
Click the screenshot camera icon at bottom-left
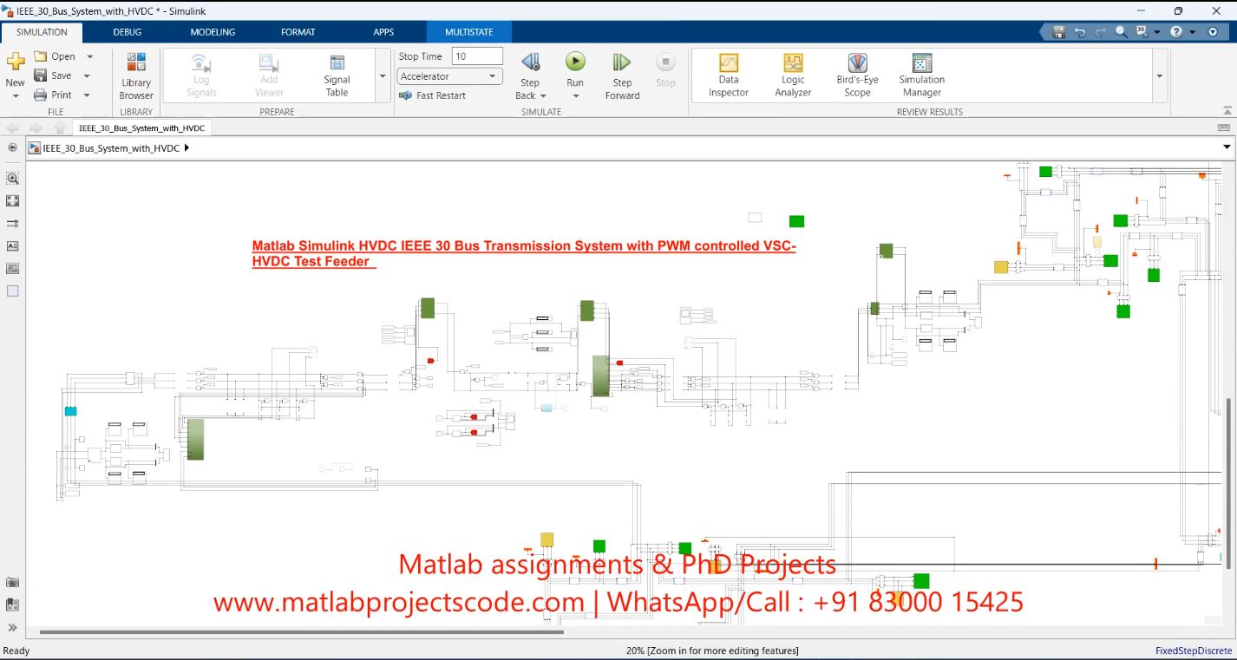[x=12, y=582]
